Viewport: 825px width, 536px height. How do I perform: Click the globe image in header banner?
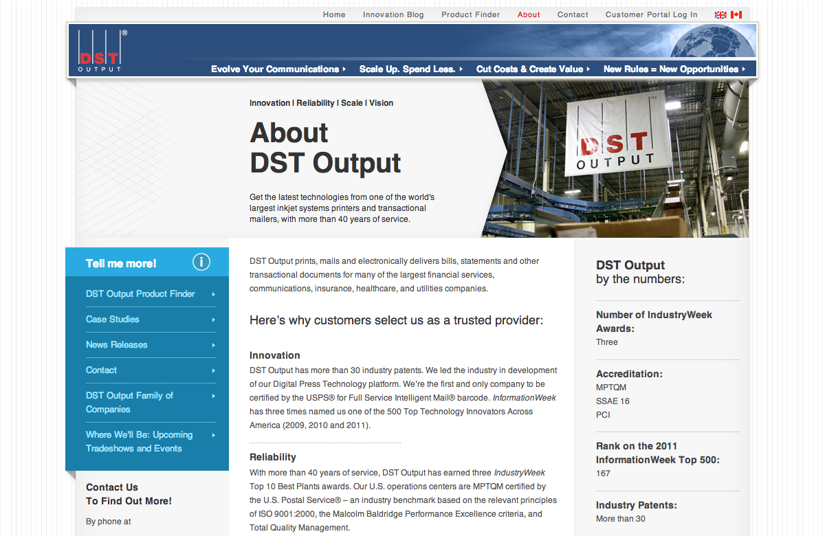[713, 41]
